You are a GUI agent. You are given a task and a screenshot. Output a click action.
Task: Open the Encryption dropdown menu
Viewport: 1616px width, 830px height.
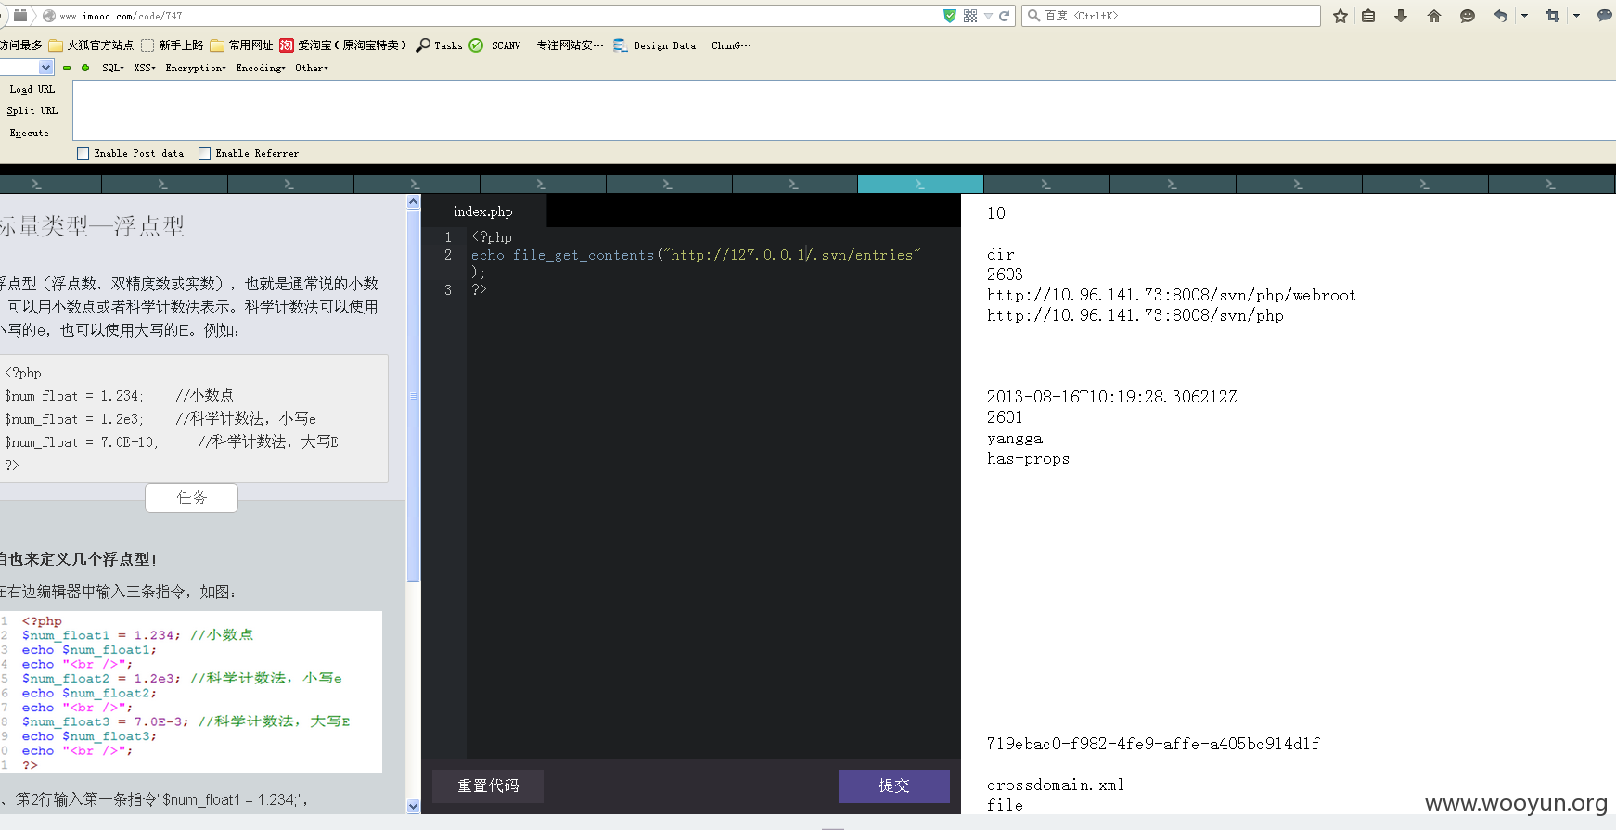tap(195, 68)
